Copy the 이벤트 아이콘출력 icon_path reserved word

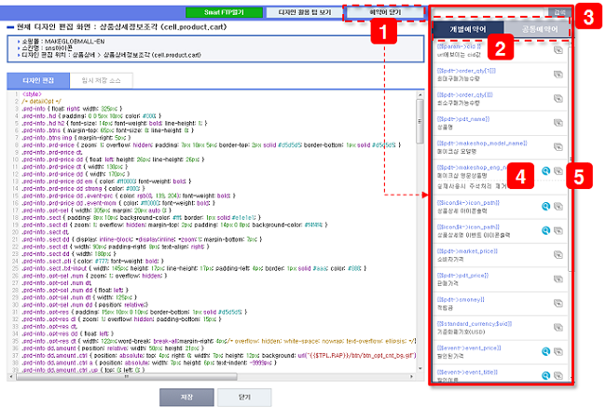point(558,231)
